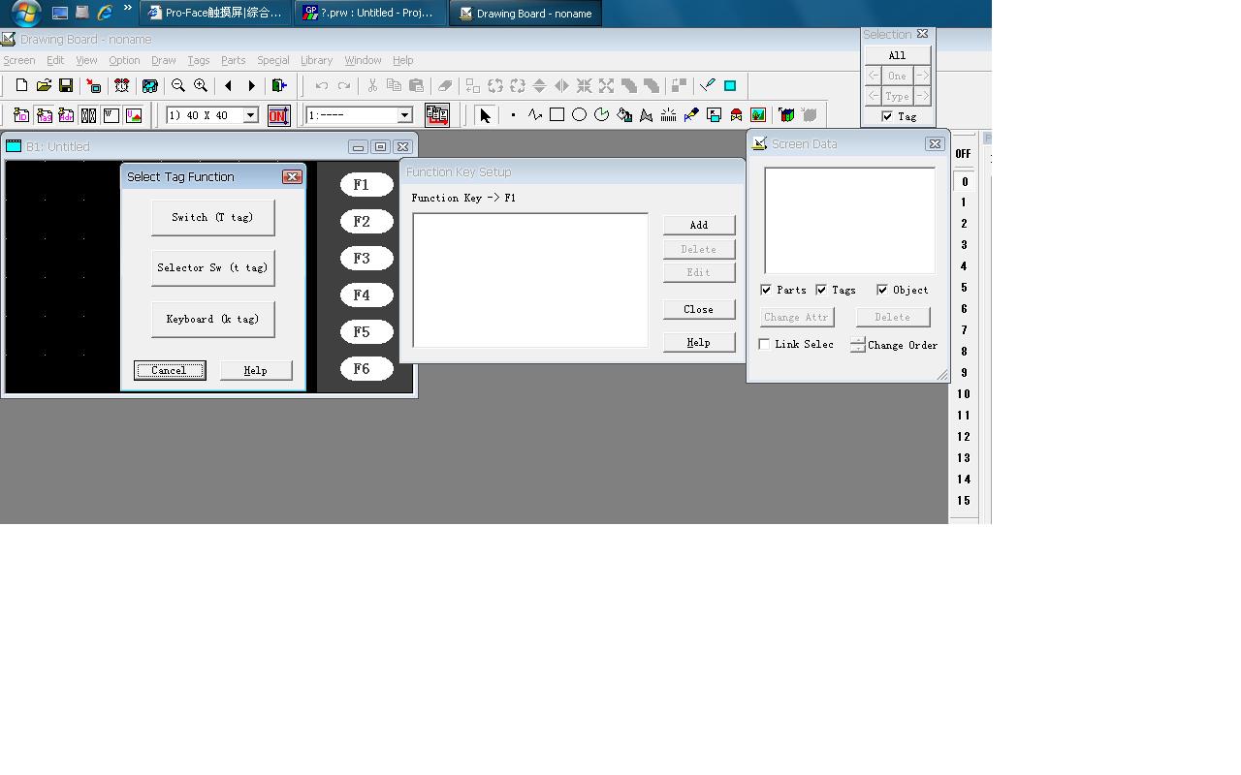Click the F3 function key oval

click(366, 259)
